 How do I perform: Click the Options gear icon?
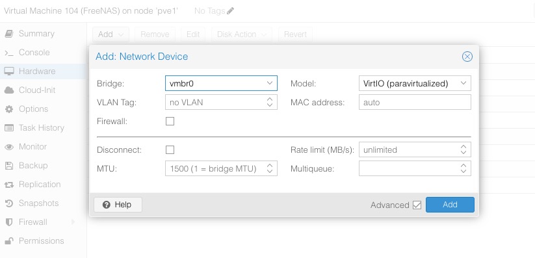point(9,109)
